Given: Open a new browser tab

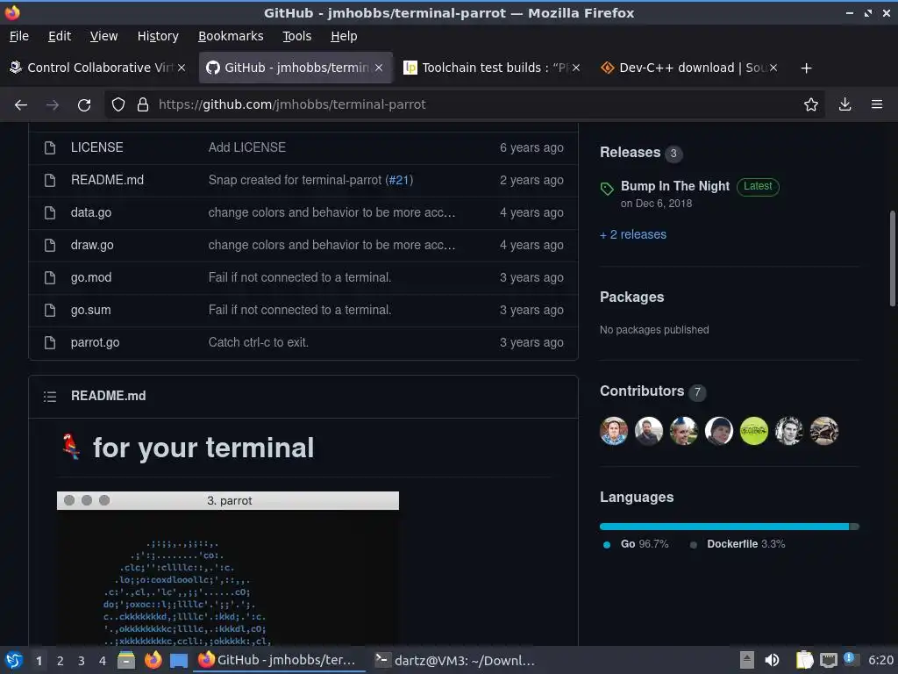Looking at the screenshot, I should pyautogui.click(x=807, y=68).
